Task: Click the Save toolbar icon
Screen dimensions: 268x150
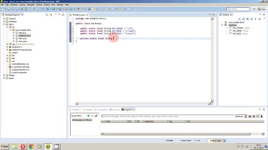Action: pos(9,9)
